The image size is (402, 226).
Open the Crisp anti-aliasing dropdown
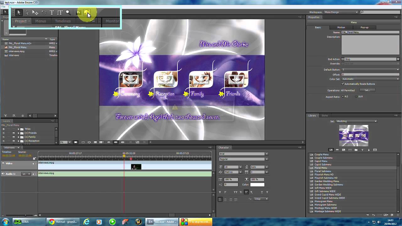tap(261, 199)
